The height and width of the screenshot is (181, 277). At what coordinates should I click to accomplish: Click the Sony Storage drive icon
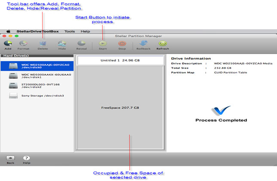(x=13, y=95)
